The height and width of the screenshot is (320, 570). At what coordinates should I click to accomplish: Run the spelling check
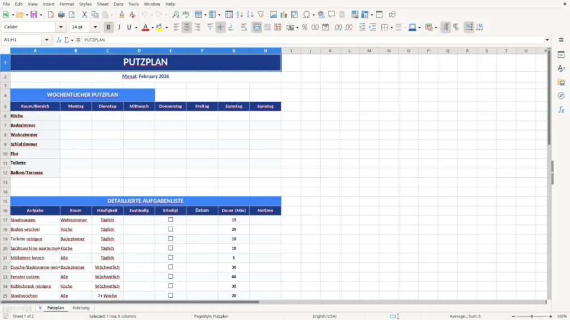tap(186, 14)
